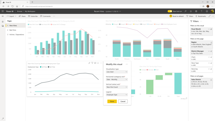Image resolution: width=215 pixels, height=121 pixels.
Task: Clear the Chain filter
Action: coord(211,57)
